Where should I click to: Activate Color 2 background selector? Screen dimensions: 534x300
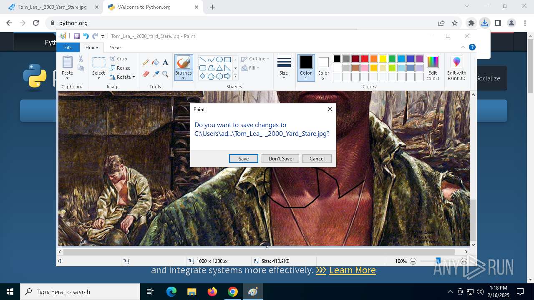[x=323, y=68]
